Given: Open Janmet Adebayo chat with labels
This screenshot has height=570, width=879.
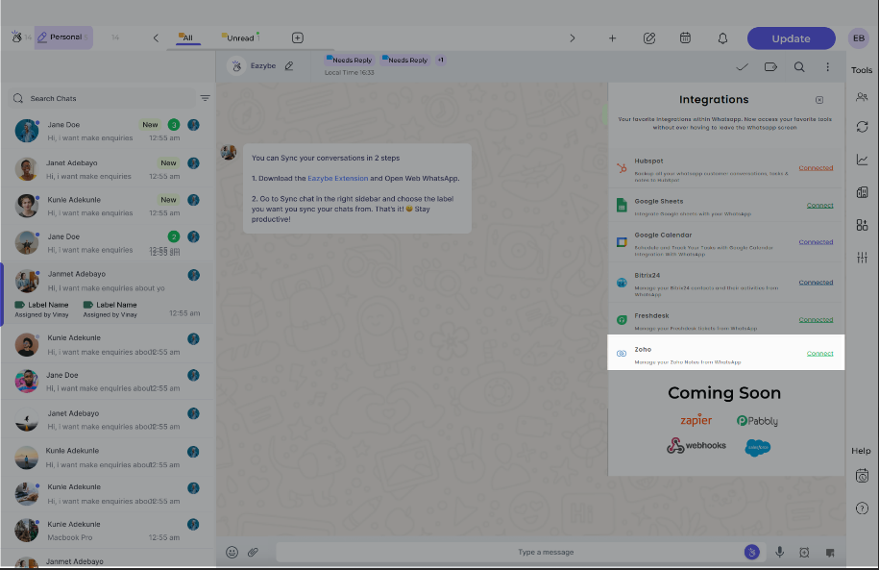Looking at the screenshot, I should (108, 293).
